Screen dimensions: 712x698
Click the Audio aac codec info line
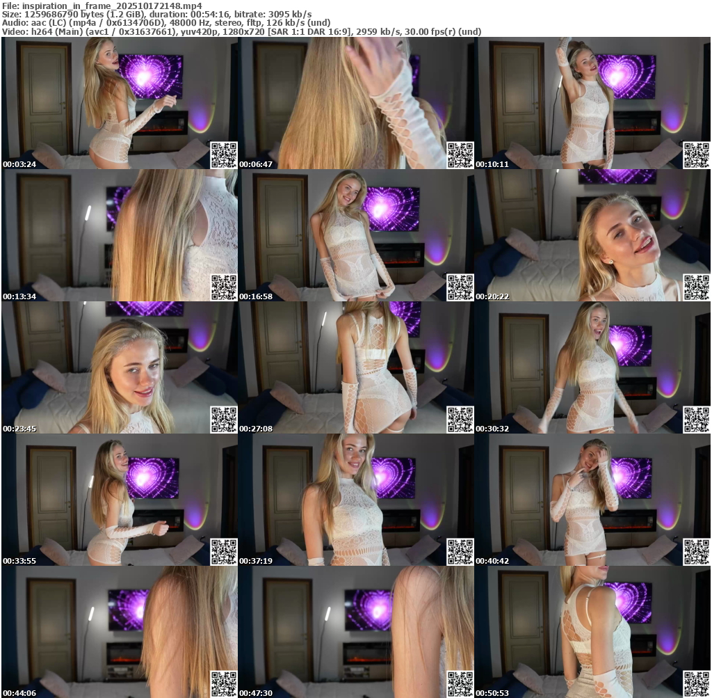click(x=166, y=23)
